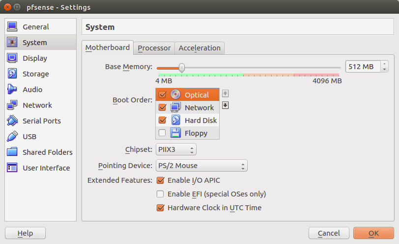Click the Help button

pyautogui.click(x=25, y=233)
